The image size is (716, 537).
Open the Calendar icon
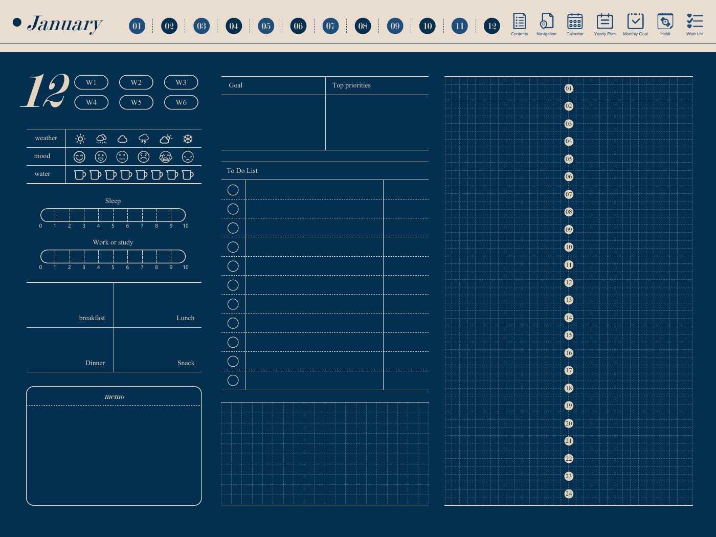coord(575,24)
